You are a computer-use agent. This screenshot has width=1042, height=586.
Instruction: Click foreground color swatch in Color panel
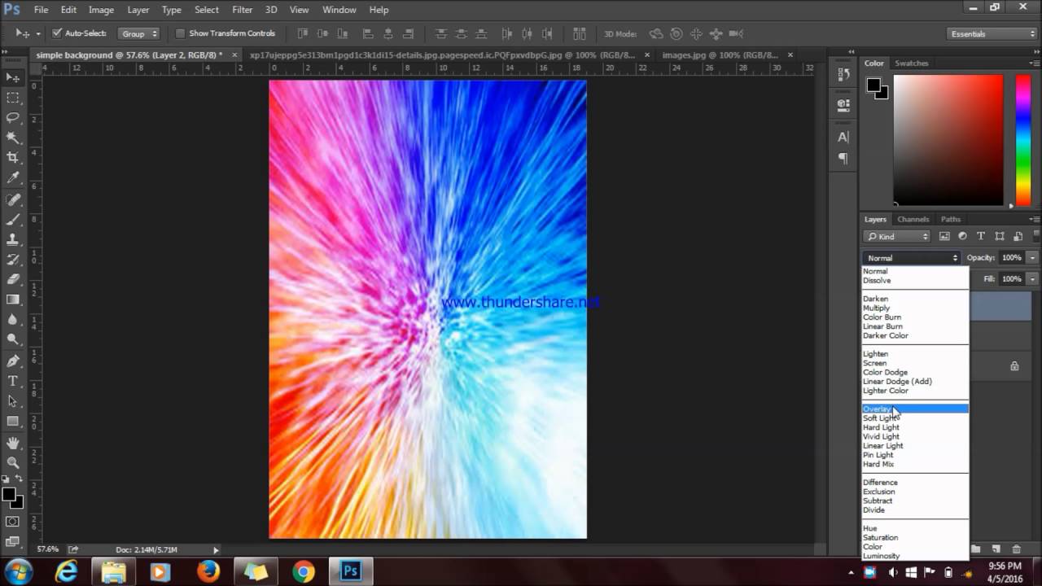coord(873,85)
